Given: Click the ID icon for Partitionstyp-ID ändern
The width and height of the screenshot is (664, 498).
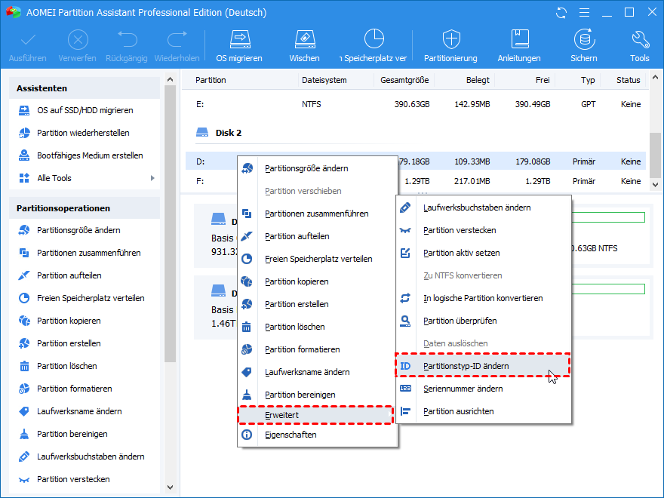Looking at the screenshot, I should pos(405,366).
